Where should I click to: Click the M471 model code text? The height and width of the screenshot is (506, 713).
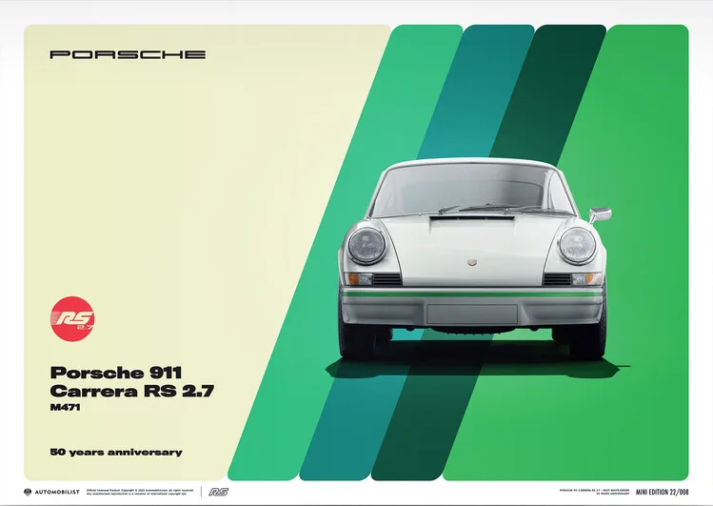[x=65, y=412]
